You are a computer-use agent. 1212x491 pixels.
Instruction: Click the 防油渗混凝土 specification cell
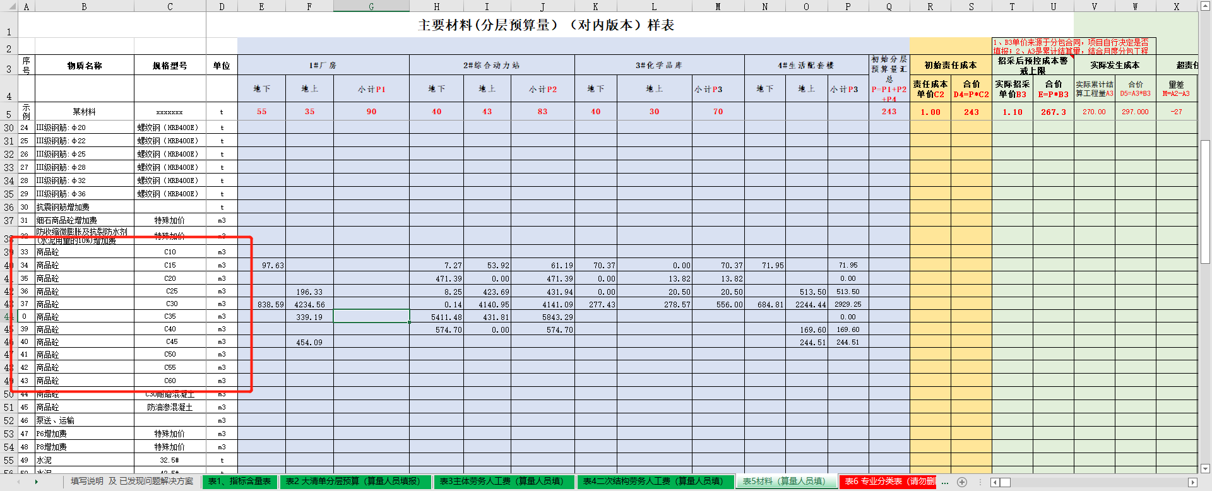(170, 408)
